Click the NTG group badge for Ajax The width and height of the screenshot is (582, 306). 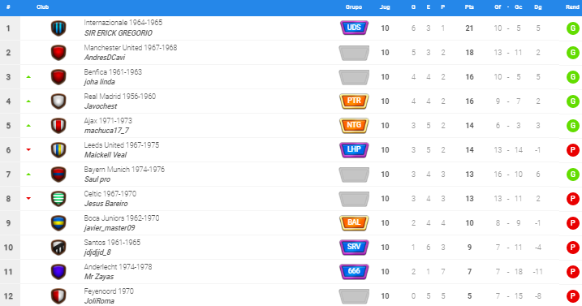pos(354,125)
